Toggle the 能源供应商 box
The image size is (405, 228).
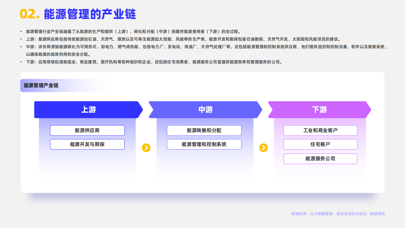[x=87, y=130]
